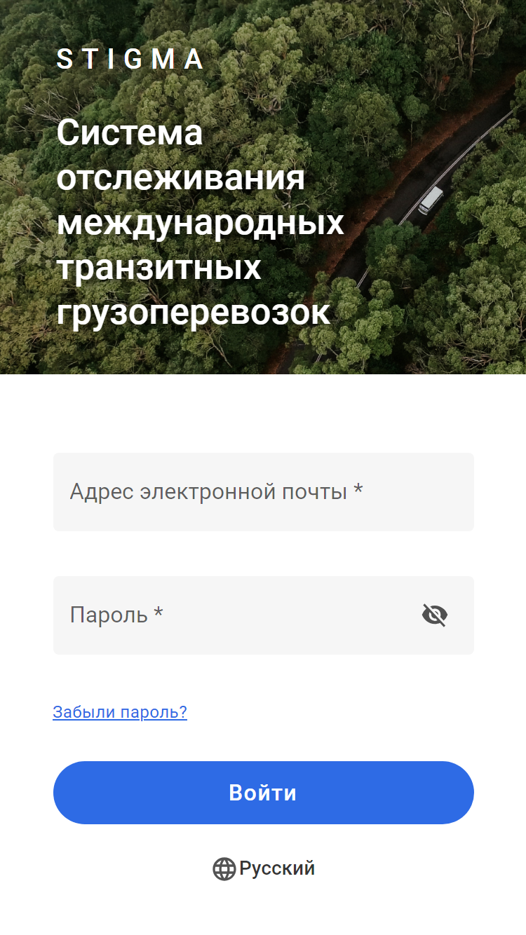Click letter A of the STIGMA logo

194,60
